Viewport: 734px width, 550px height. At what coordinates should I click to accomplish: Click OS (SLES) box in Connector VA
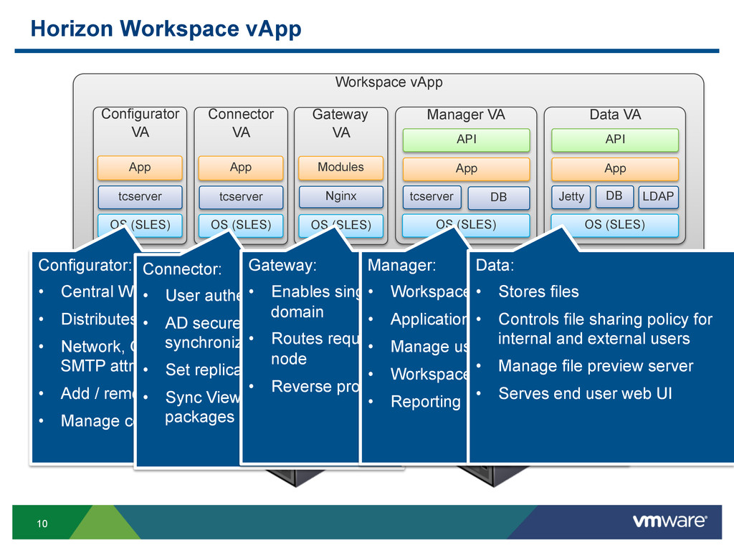241,225
